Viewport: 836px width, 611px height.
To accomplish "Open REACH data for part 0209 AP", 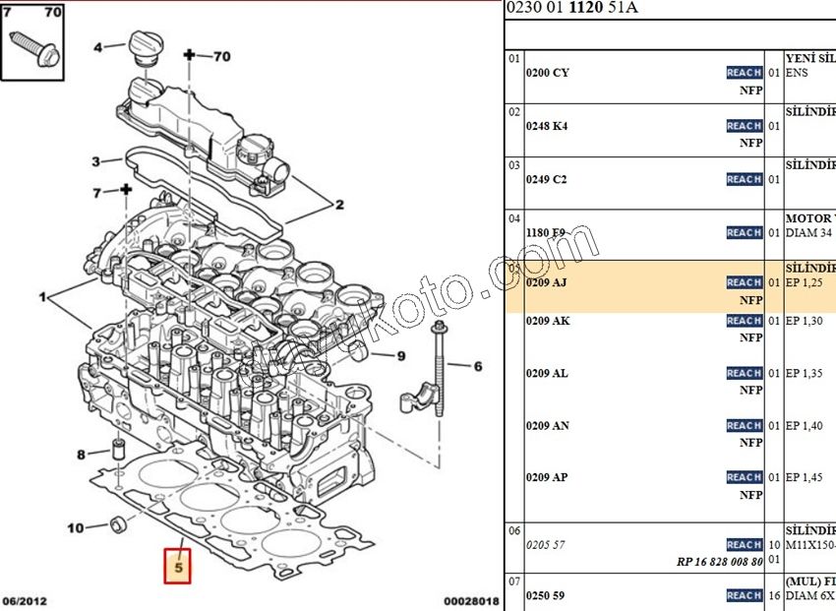I will [x=743, y=478].
